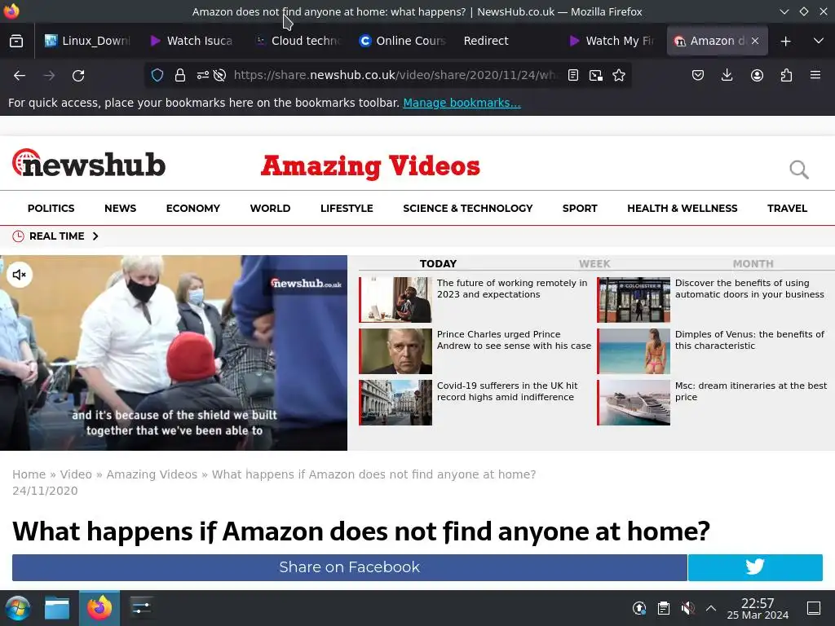Click Share on Facebook button

pyautogui.click(x=349, y=567)
